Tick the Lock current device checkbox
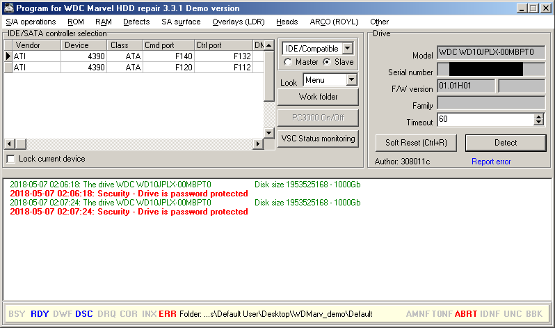 [11, 159]
